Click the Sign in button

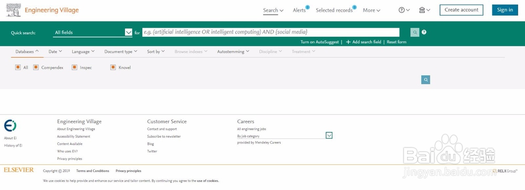pyautogui.click(x=505, y=10)
